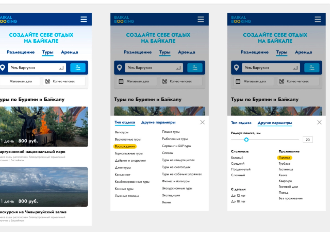Image resolution: width=330 pixels, height=232 pixels.
Task: Select Базовый difficulty level
Action: click(237, 158)
